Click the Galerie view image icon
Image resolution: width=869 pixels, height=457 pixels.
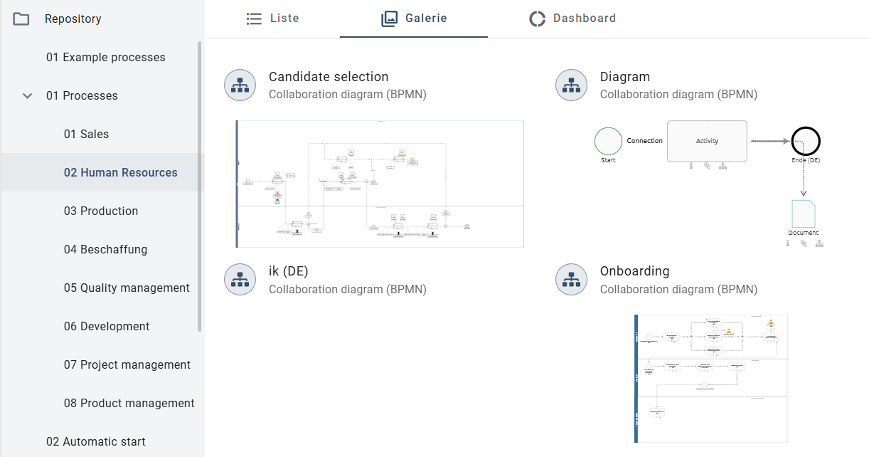tap(389, 19)
